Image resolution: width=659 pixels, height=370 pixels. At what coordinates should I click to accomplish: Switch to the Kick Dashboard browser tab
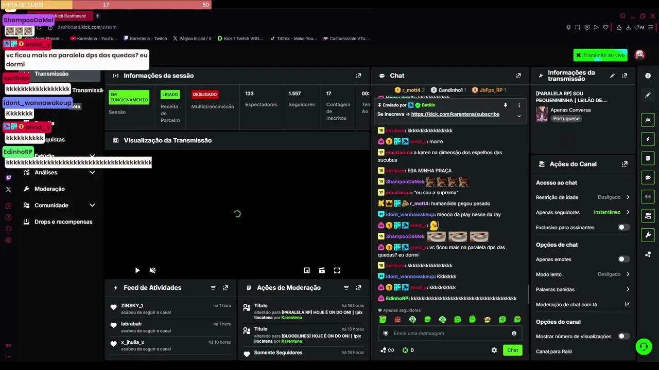(71, 16)
